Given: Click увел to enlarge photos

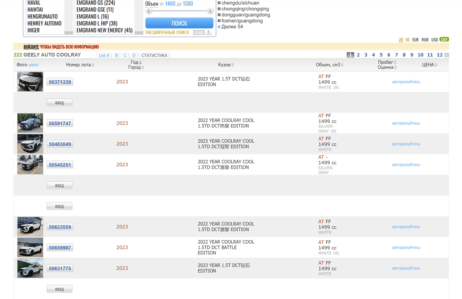Looking at the screenshot, I should click(x=34, y=65).
